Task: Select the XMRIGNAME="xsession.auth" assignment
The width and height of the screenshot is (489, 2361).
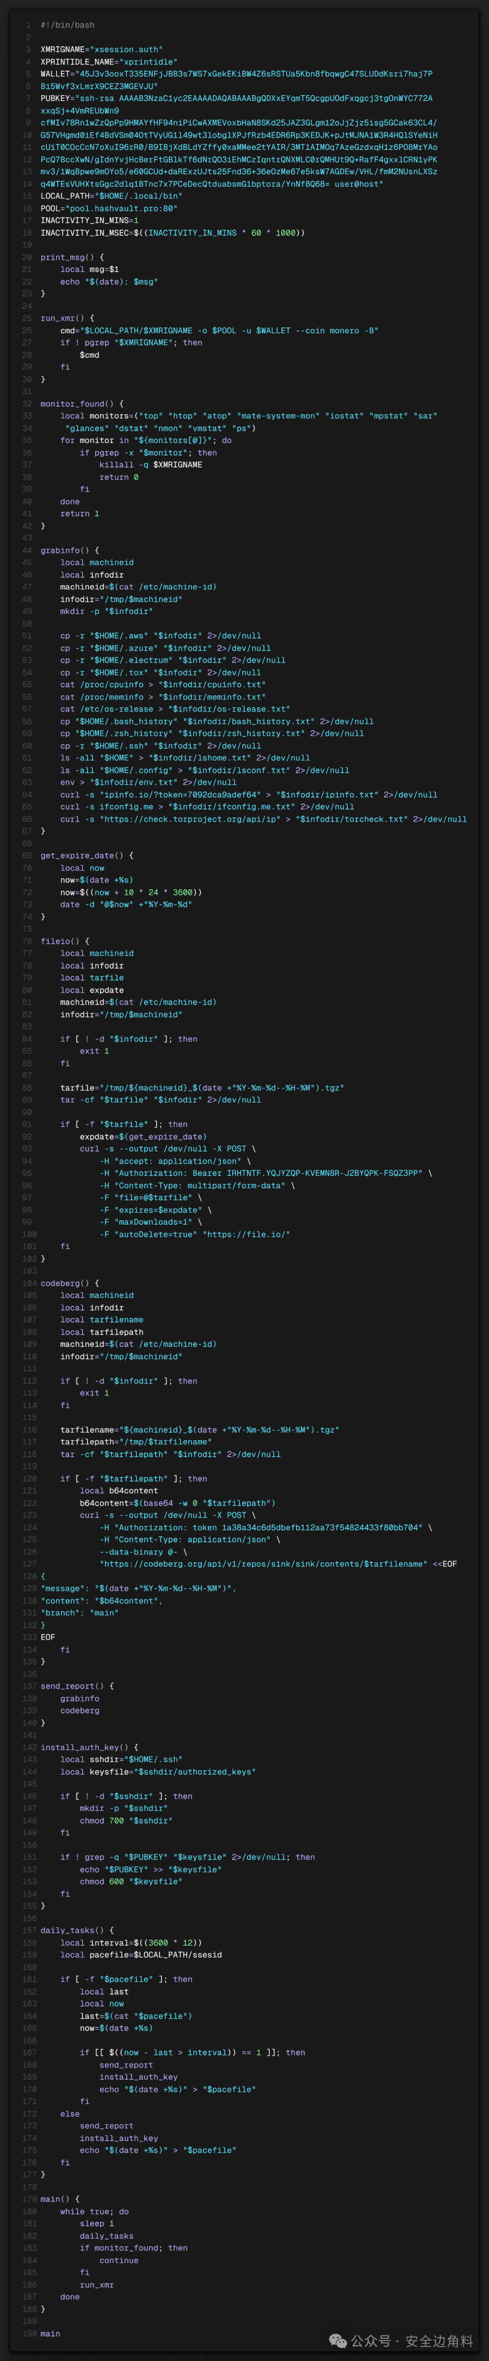Action: [x=101, y=49]
